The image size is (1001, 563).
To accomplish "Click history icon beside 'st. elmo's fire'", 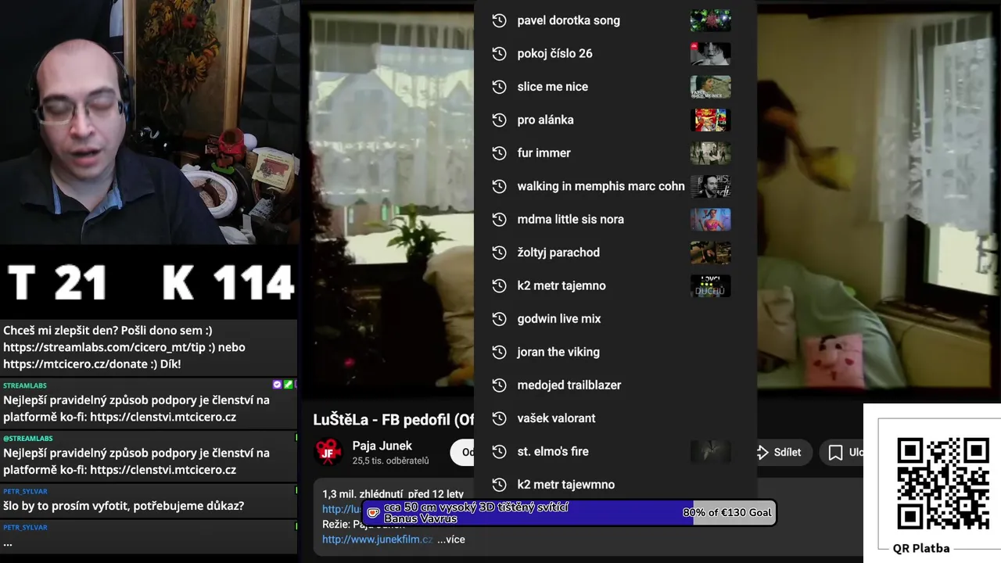I will (499, 451).
